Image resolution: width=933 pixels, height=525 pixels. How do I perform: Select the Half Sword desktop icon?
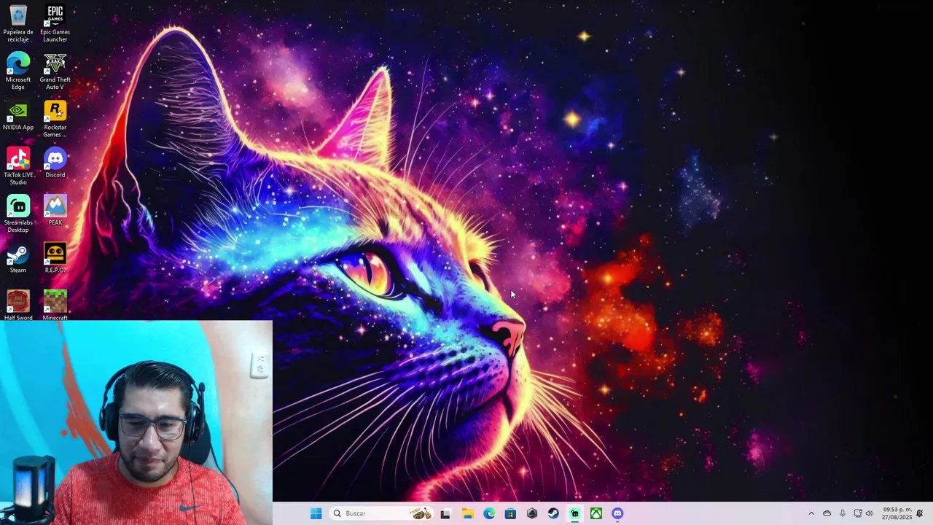coord(18,306)
